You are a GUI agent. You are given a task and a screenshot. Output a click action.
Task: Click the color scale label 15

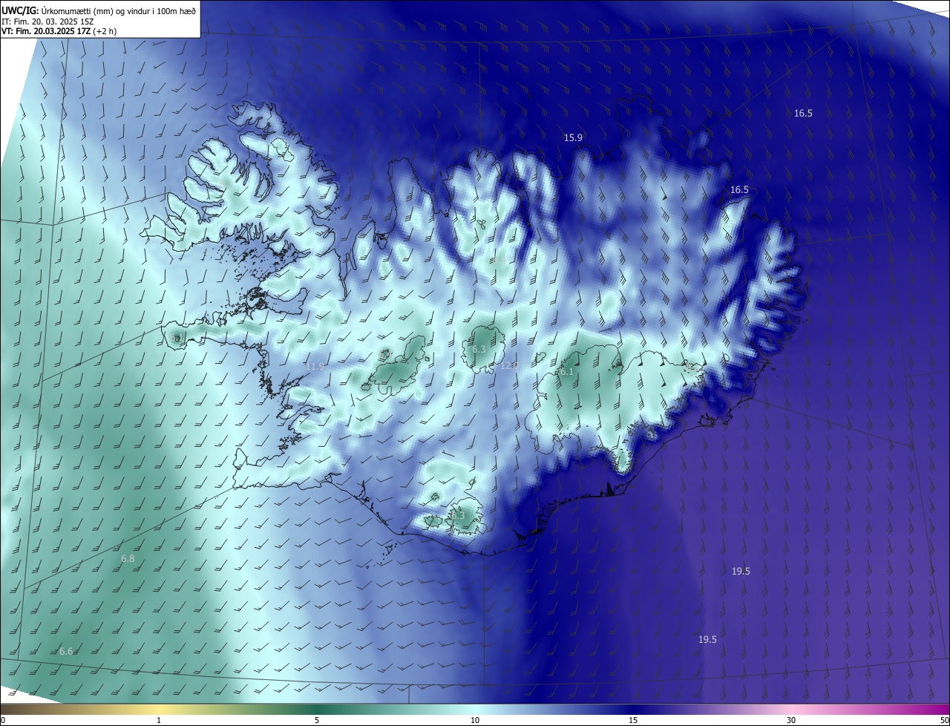click(x=633, y=721)
